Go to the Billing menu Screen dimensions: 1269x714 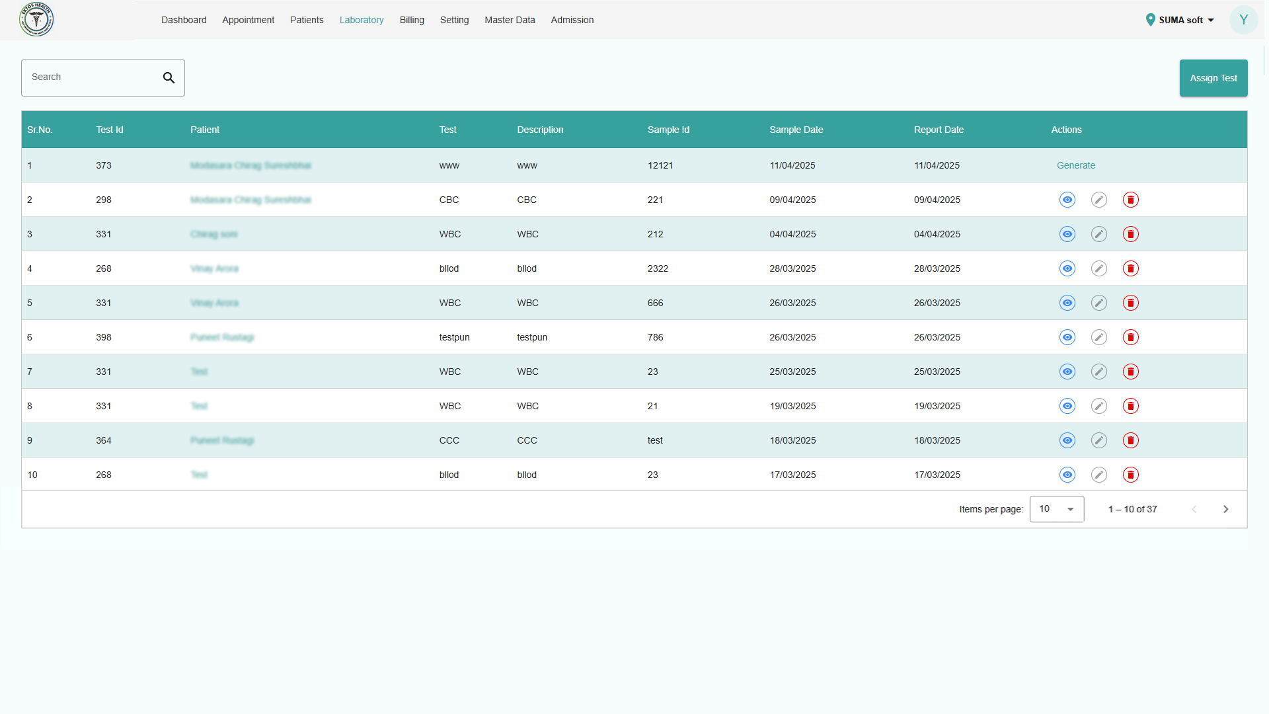412,20
